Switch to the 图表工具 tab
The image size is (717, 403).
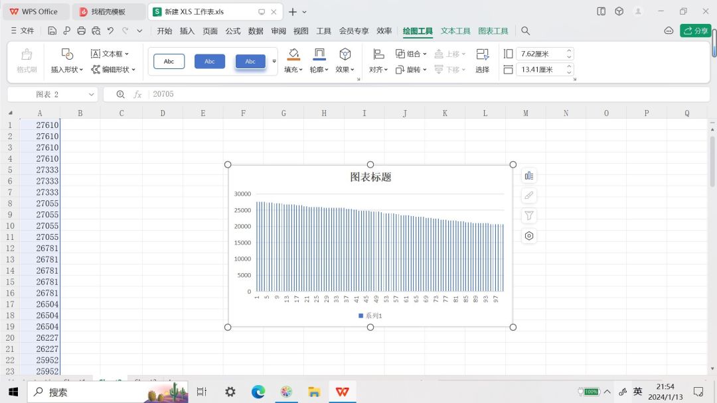click(493, 31)
